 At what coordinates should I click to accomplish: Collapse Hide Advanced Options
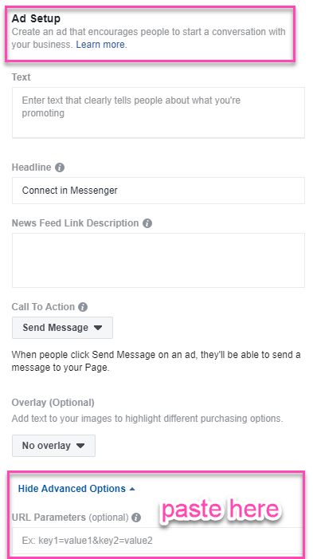[76, 488]
